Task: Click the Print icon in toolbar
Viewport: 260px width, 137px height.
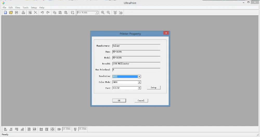Action: [x=23, y=12]
